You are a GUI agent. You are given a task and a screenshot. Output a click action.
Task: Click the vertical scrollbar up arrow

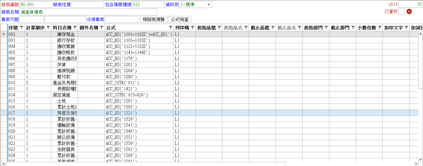(x=421, y=33)
